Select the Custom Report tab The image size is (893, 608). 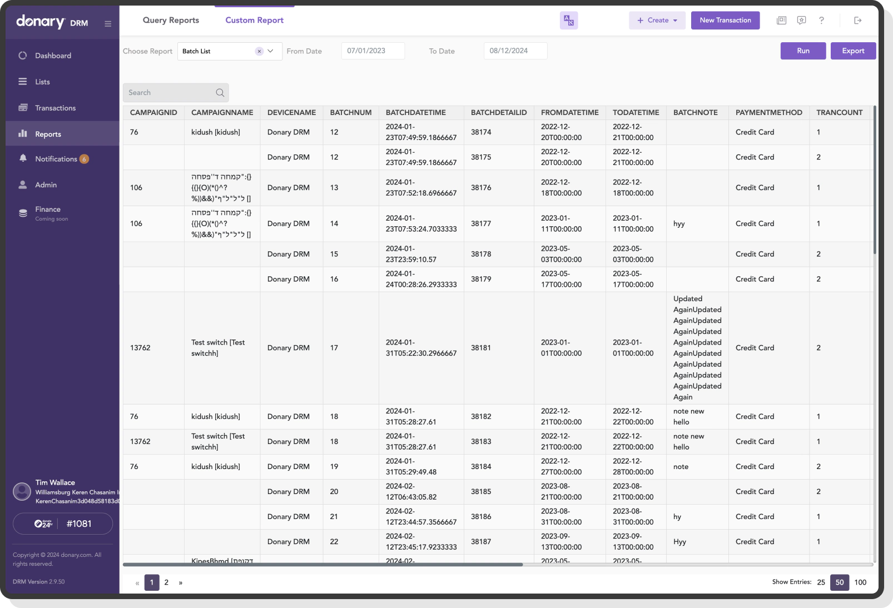pos(254,20)
